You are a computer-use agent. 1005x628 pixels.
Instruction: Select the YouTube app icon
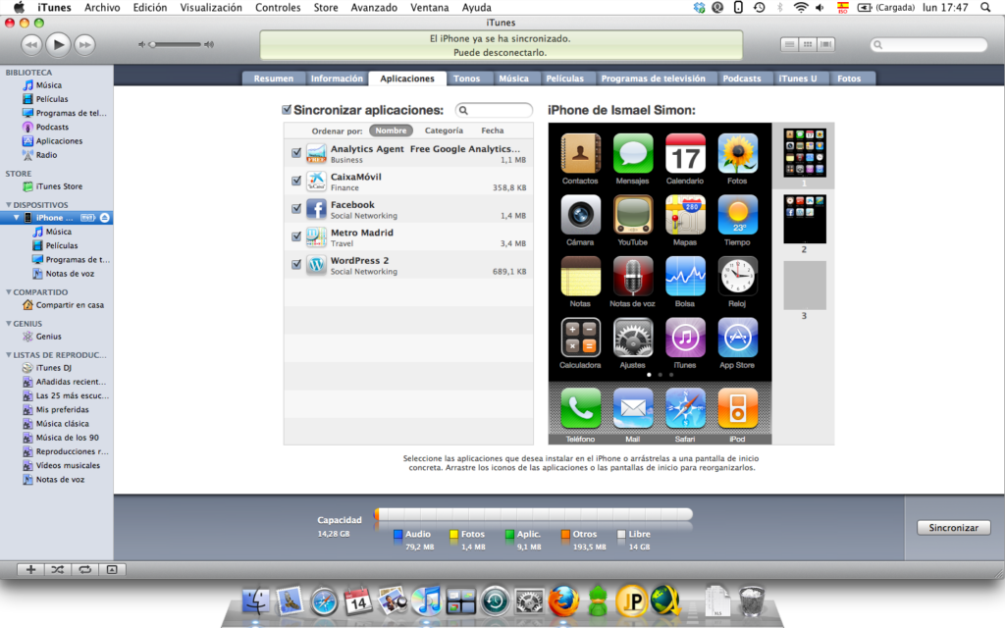click(633, 215)
